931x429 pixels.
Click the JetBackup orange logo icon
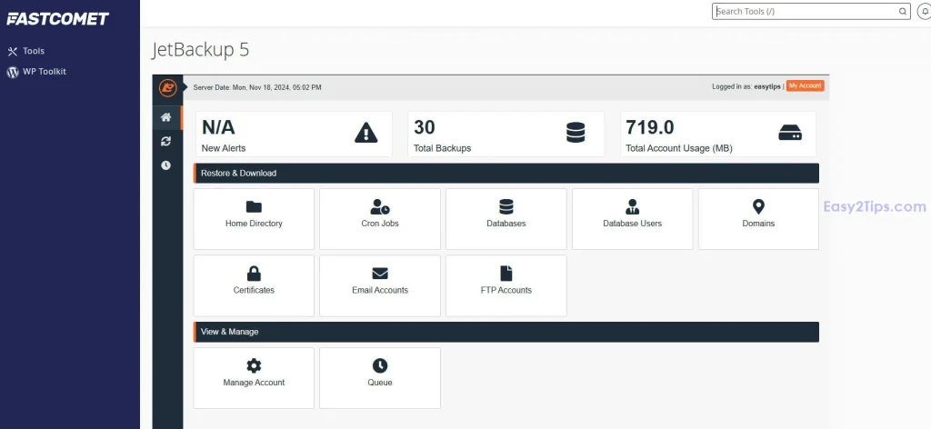(168, 87)
